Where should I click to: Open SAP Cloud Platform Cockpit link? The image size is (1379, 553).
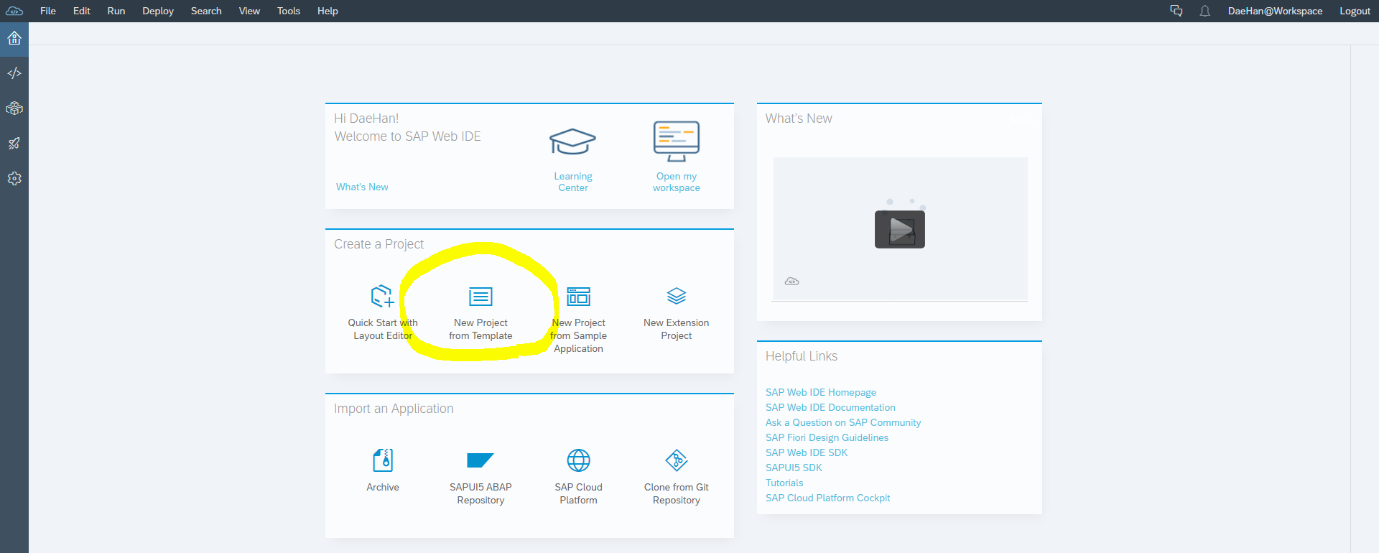[x=827, y=498]
